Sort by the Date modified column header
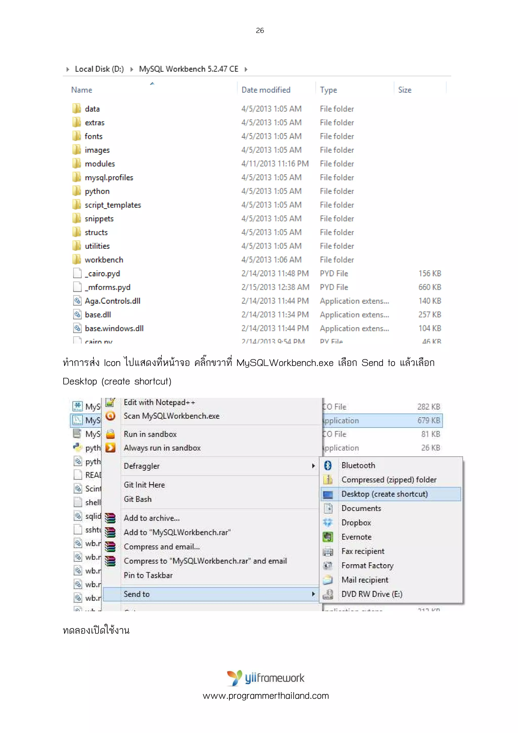 [266, 90]
